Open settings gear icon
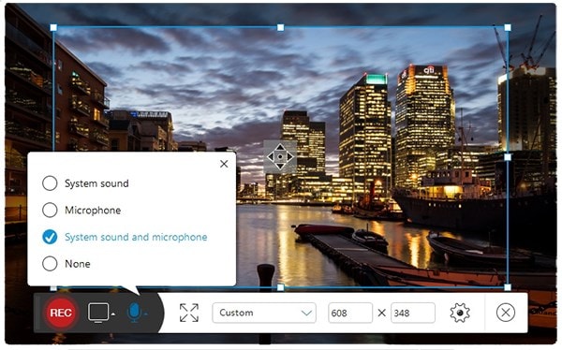 (460, 313)
